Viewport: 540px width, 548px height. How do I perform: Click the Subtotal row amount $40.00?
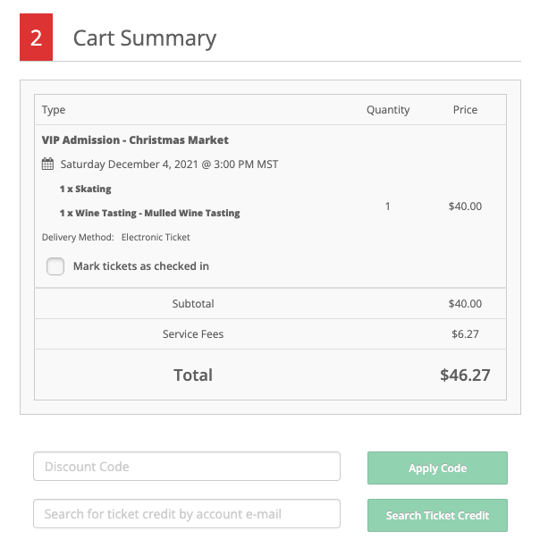pyautogui.click(x=465, y=304)
